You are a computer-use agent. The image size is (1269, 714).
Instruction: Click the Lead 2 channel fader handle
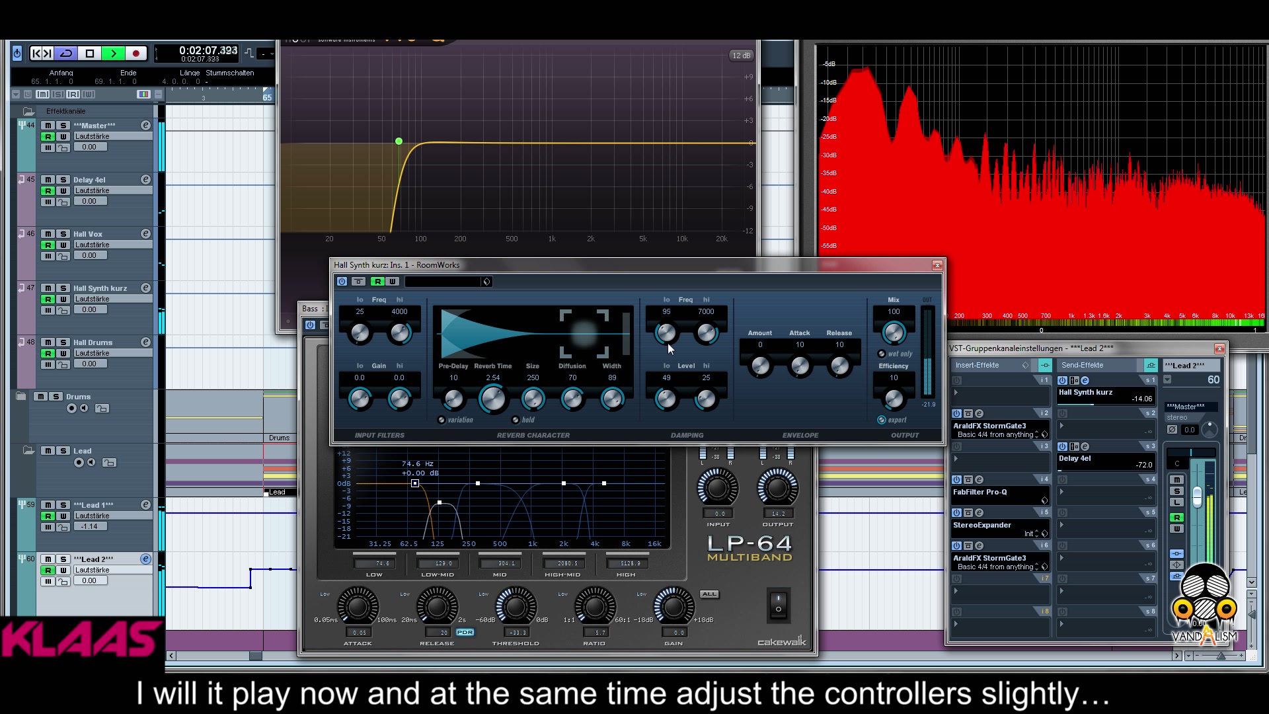pos(1197,496)
